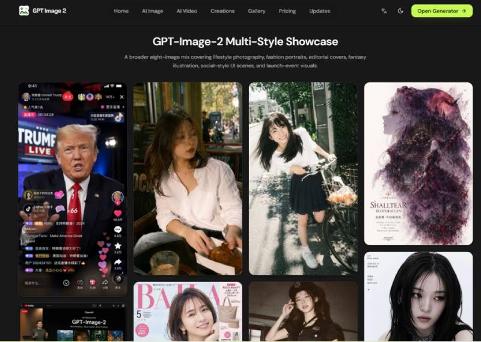This screenshot has height=342, width=481.
Task: Open the black-haired woman portrait image
Action: click(x=418, y=296)
